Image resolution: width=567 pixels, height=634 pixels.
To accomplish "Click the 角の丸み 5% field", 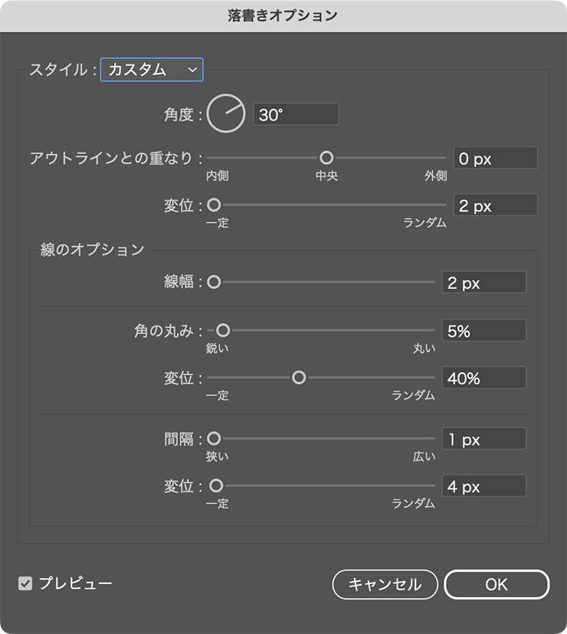I will 483,330.
